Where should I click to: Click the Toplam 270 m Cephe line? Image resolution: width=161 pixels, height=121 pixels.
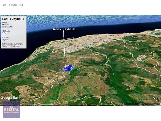click(x=11, y=46)
